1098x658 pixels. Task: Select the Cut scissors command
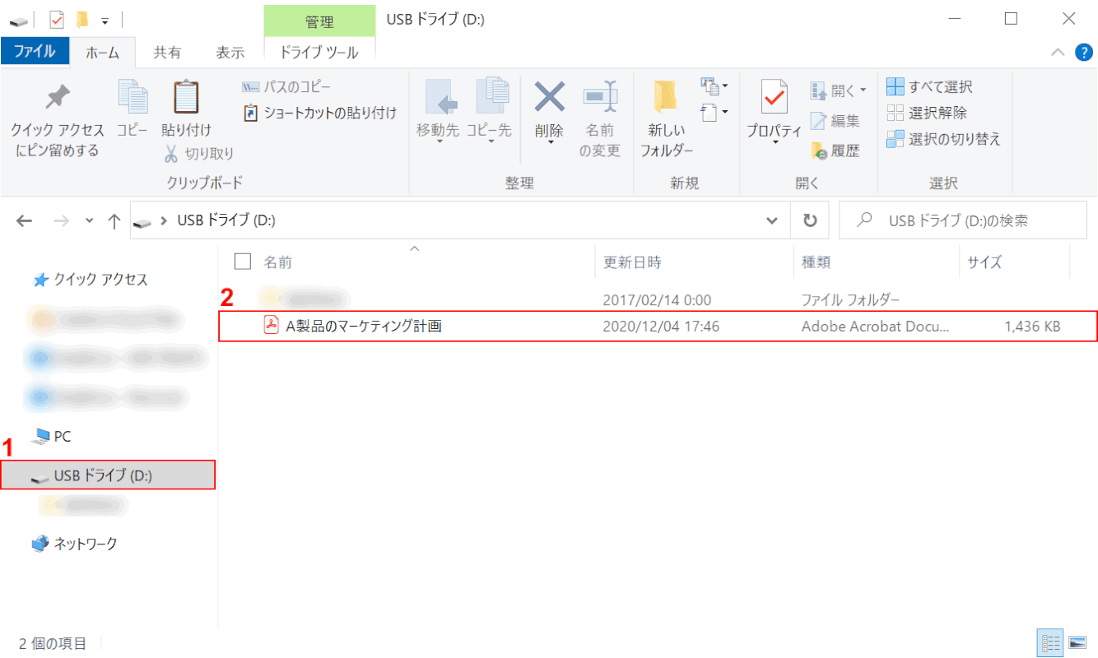pos(198,154)
